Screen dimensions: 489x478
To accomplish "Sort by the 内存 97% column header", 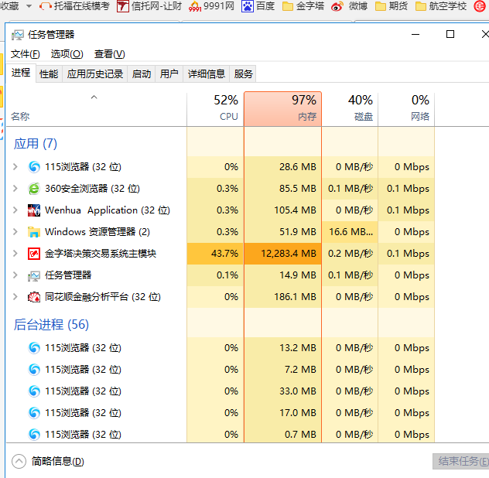I will click(283, 109).
